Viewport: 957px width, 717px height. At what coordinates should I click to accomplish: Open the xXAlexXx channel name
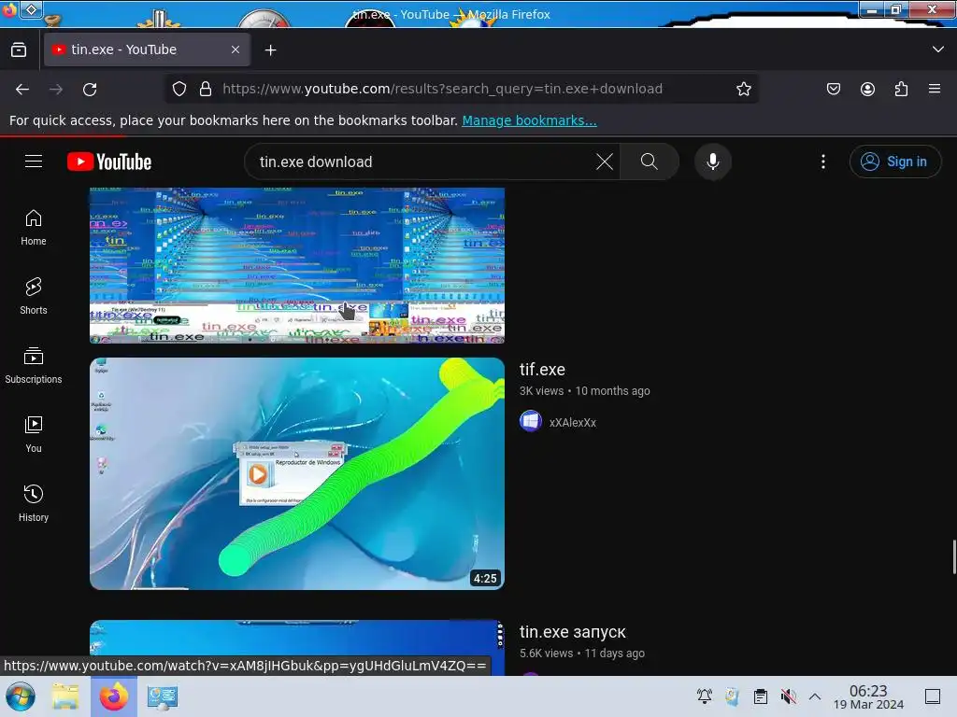click(x=573, y=423)
